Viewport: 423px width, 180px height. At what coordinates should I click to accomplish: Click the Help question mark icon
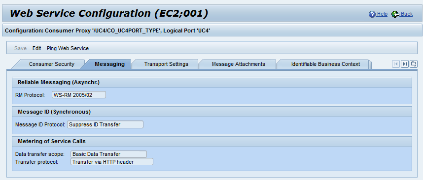click(372, 14)
